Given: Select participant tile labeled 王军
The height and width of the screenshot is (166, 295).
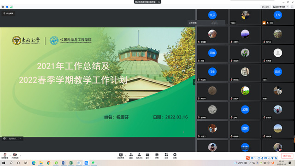Looking at the screenshot, I should click(277, 17).
